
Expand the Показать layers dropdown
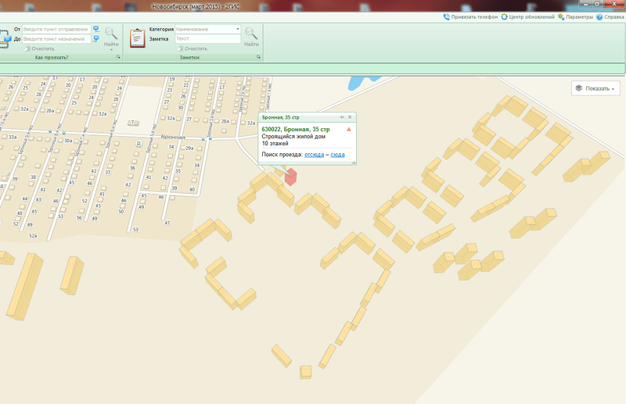597,88
